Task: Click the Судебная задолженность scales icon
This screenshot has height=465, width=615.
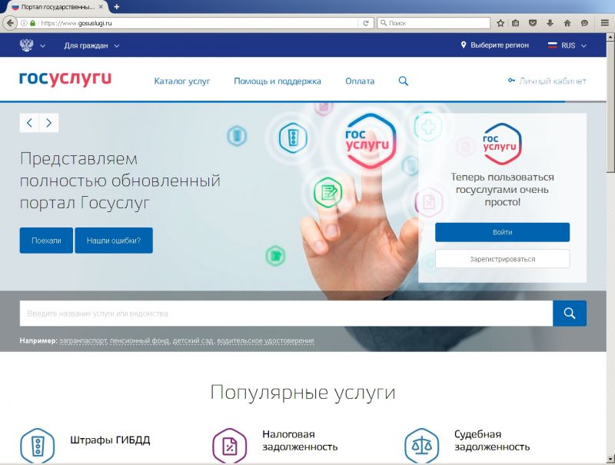Action: (x=421, y=445)
